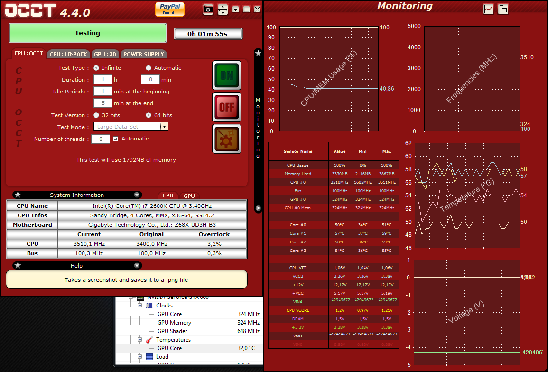Image resolution: width=548 pixels, height=372 pixels.
Task: Click the four-arrow move window icon
Action: tap(223, 9)
